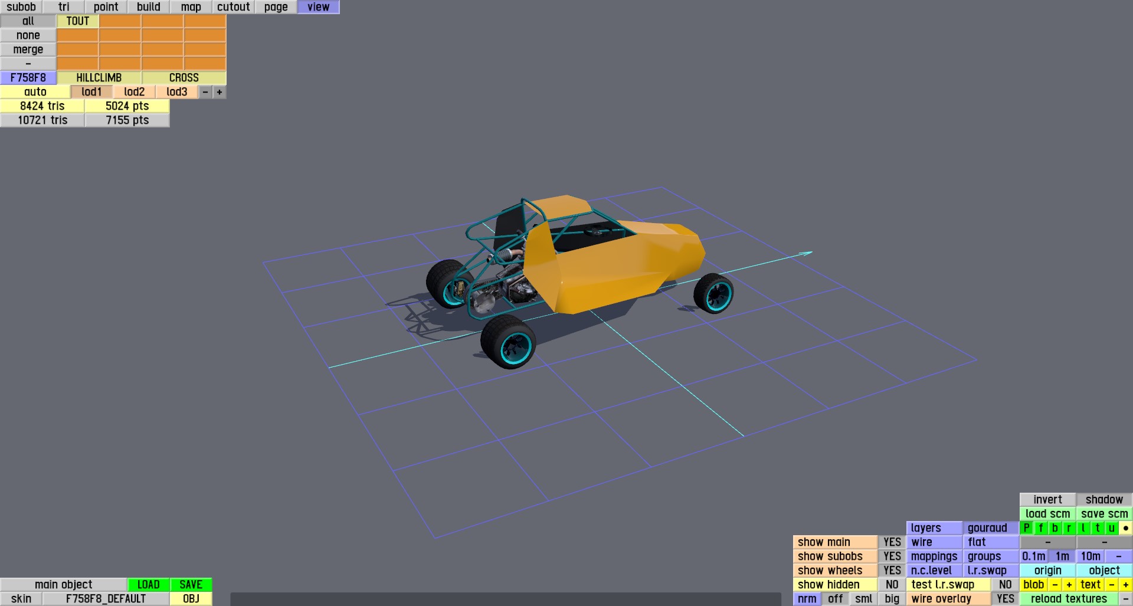
Task: Click the skin button
Action: [x=21, y=599]
